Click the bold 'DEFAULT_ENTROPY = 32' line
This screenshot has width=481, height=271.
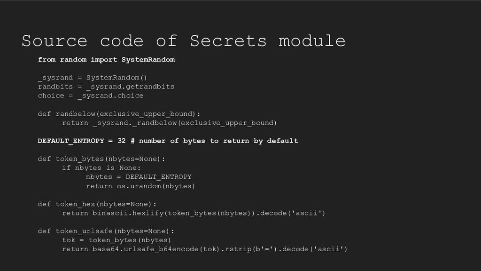(168, 141)
